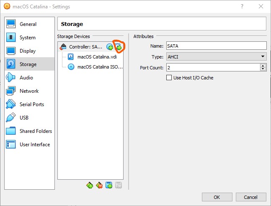Viewport: 271px width, 206px height.
Task: Click the Serial Ports connector icon
Action: tap(11, 104)
